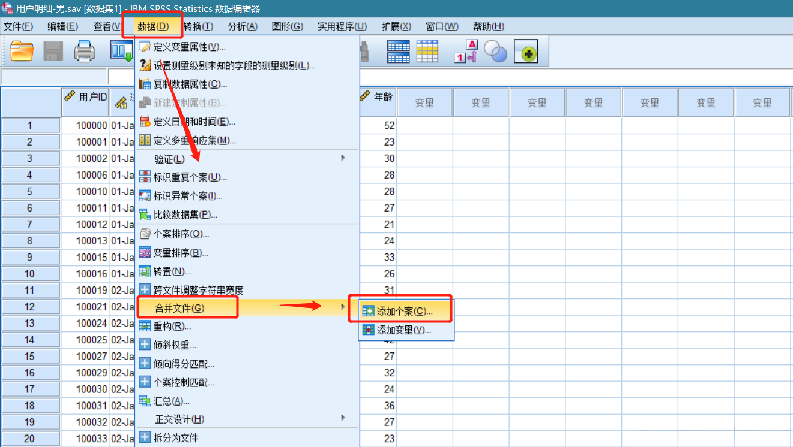This screenshot has height=447, width=793.
Task: Click the icon beside 定义日期和时间
Action: [145, 122]
